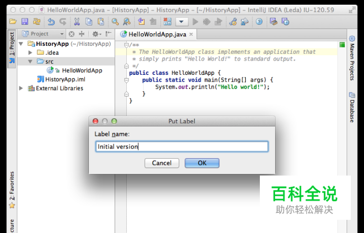Click the Save All toolbar icon
Viewport: 364px width, 233px height.
[x=25, y=22]
